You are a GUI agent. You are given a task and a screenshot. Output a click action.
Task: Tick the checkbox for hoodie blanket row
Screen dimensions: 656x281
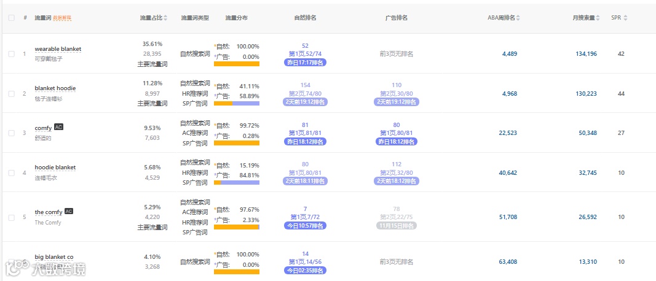11,172
